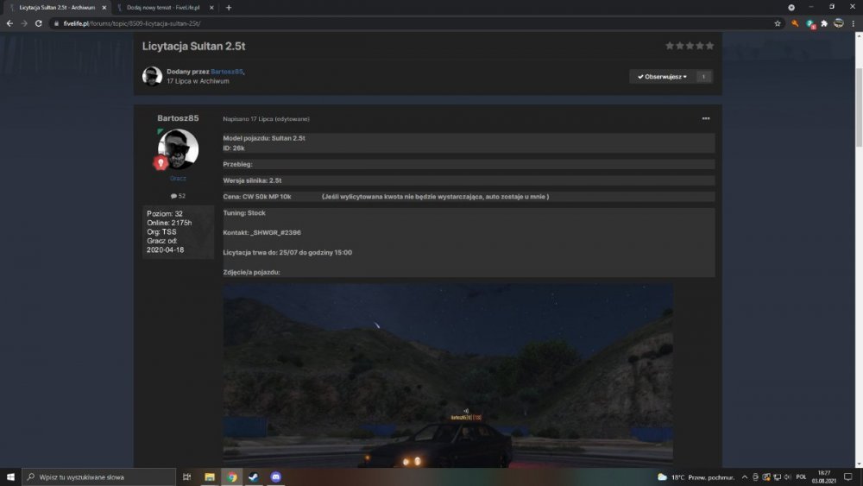The width and height of the screenshot is (863, 486).
Task: Open Steam from the taskbar
Action: pyautogui.click(x=254, y=477)
